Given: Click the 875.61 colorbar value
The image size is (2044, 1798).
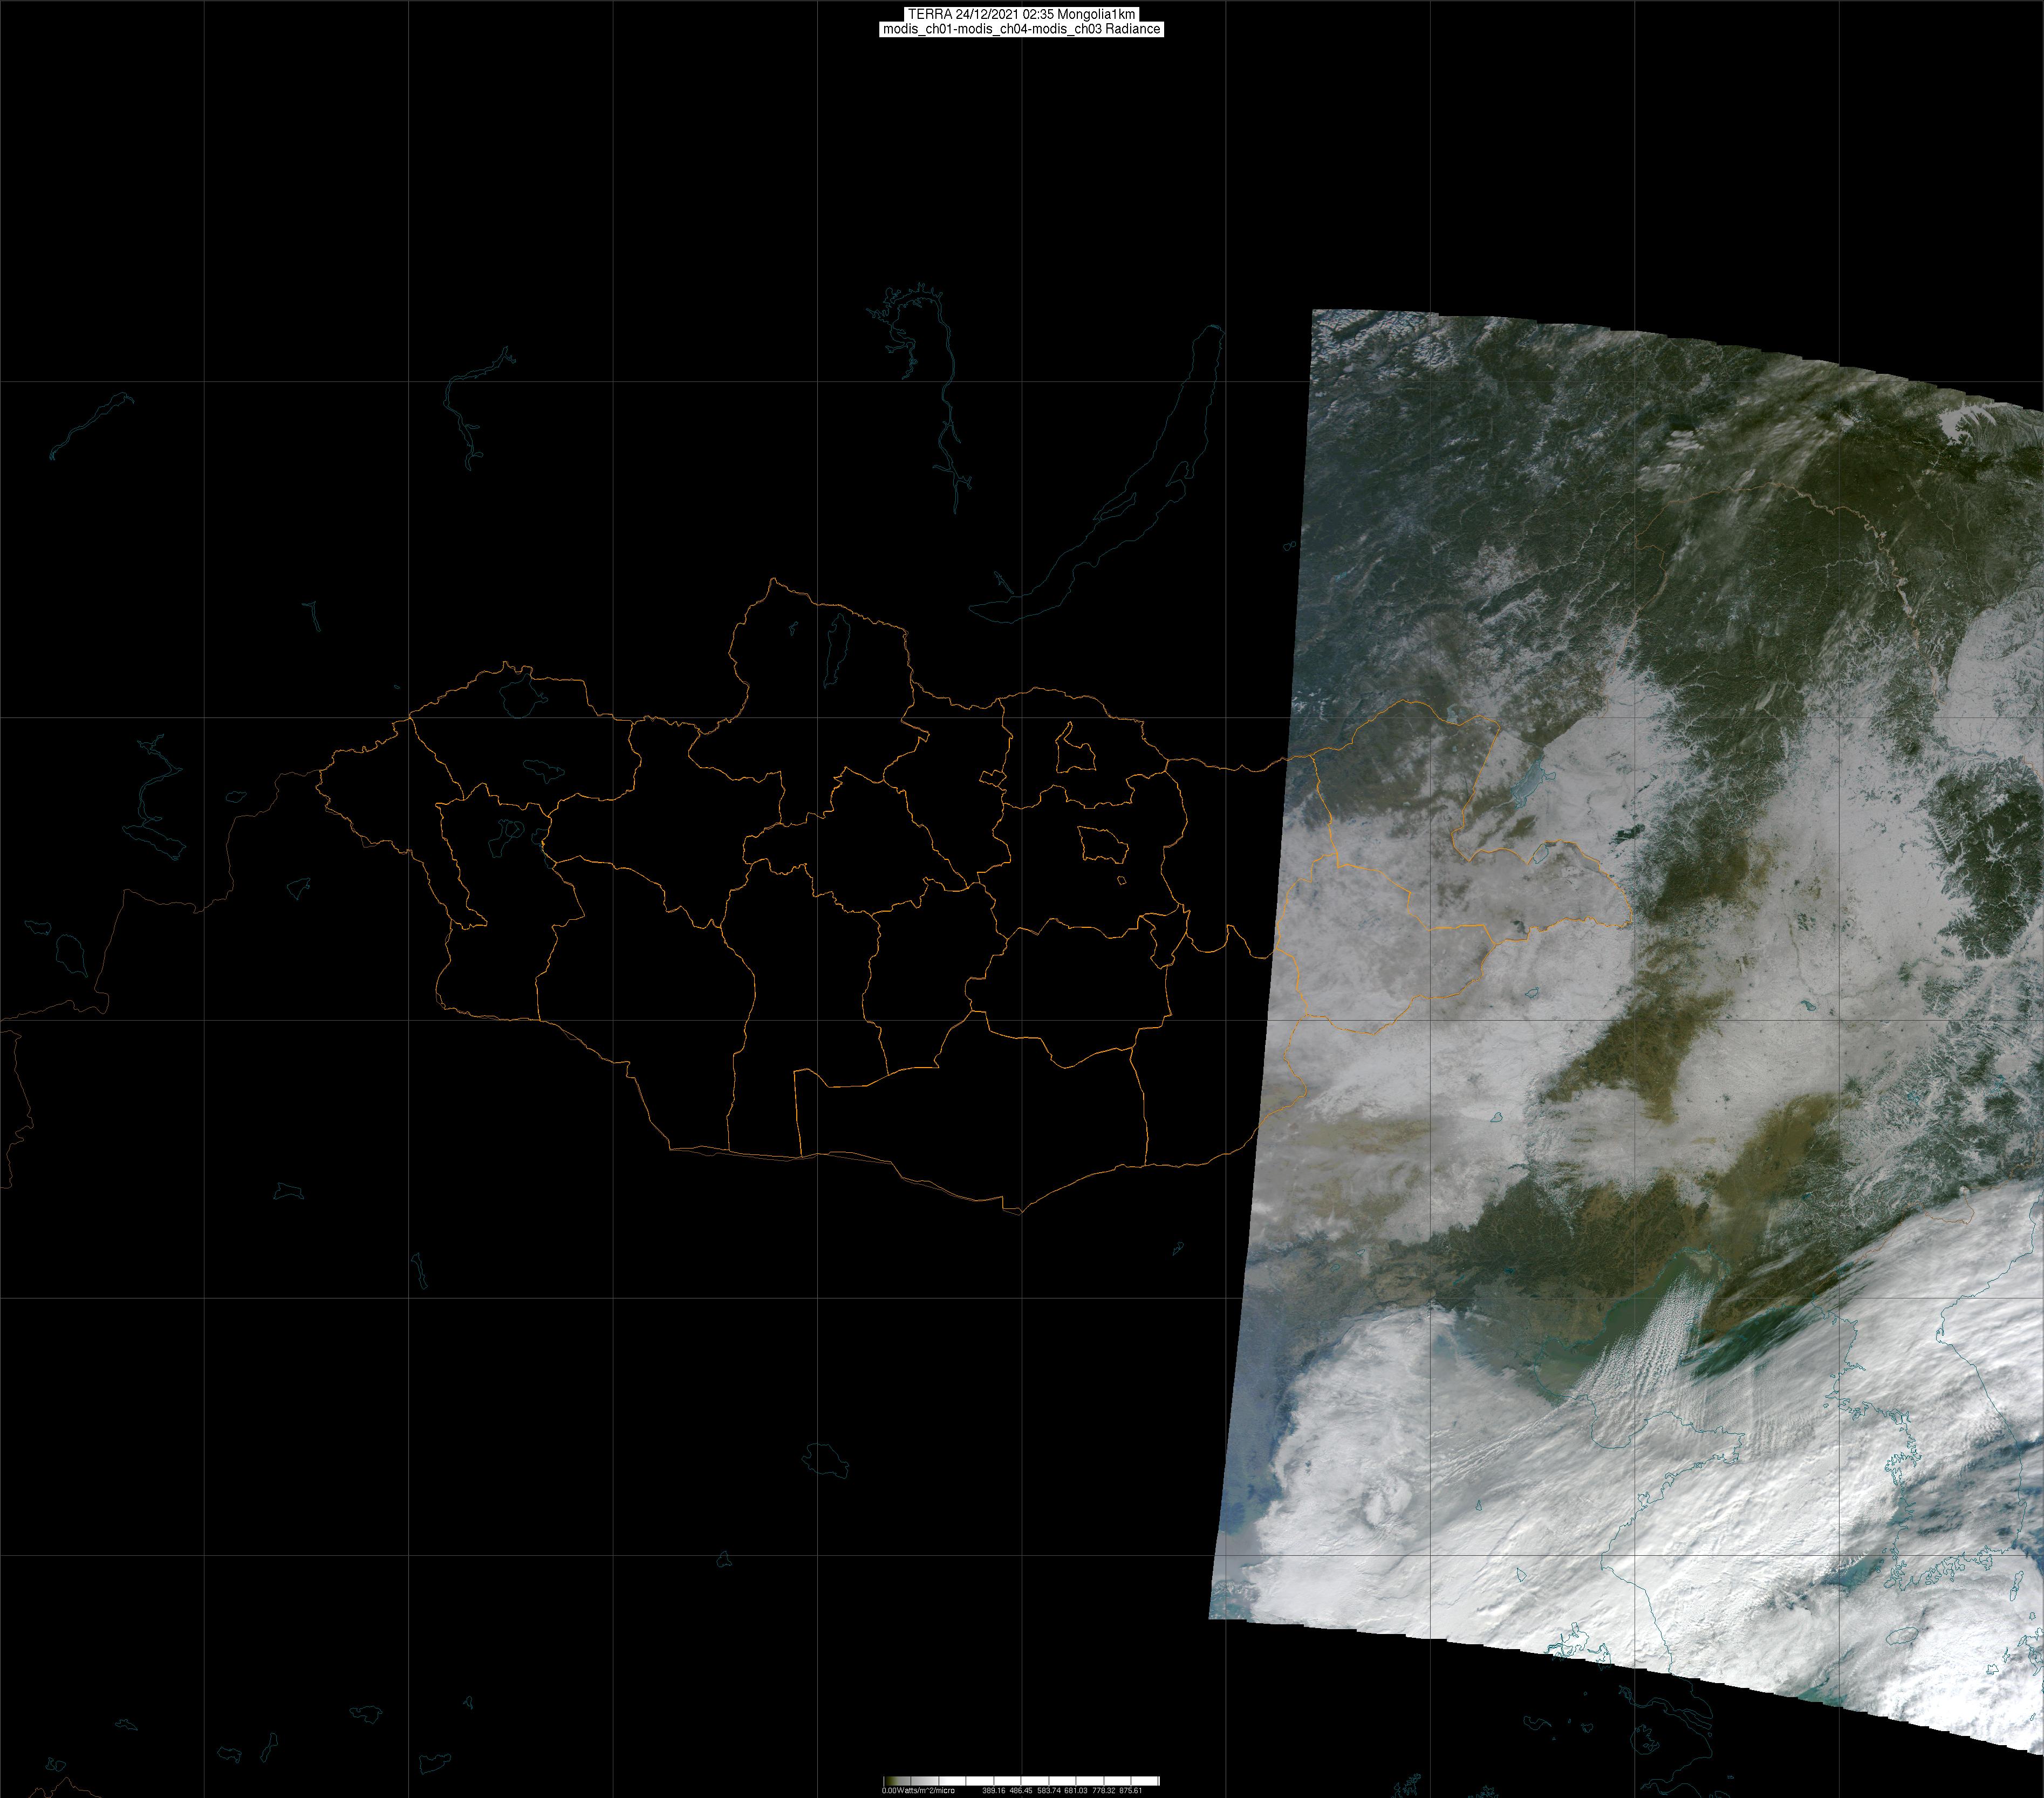Looking at the screenshot, I should click(1131, 1791).
